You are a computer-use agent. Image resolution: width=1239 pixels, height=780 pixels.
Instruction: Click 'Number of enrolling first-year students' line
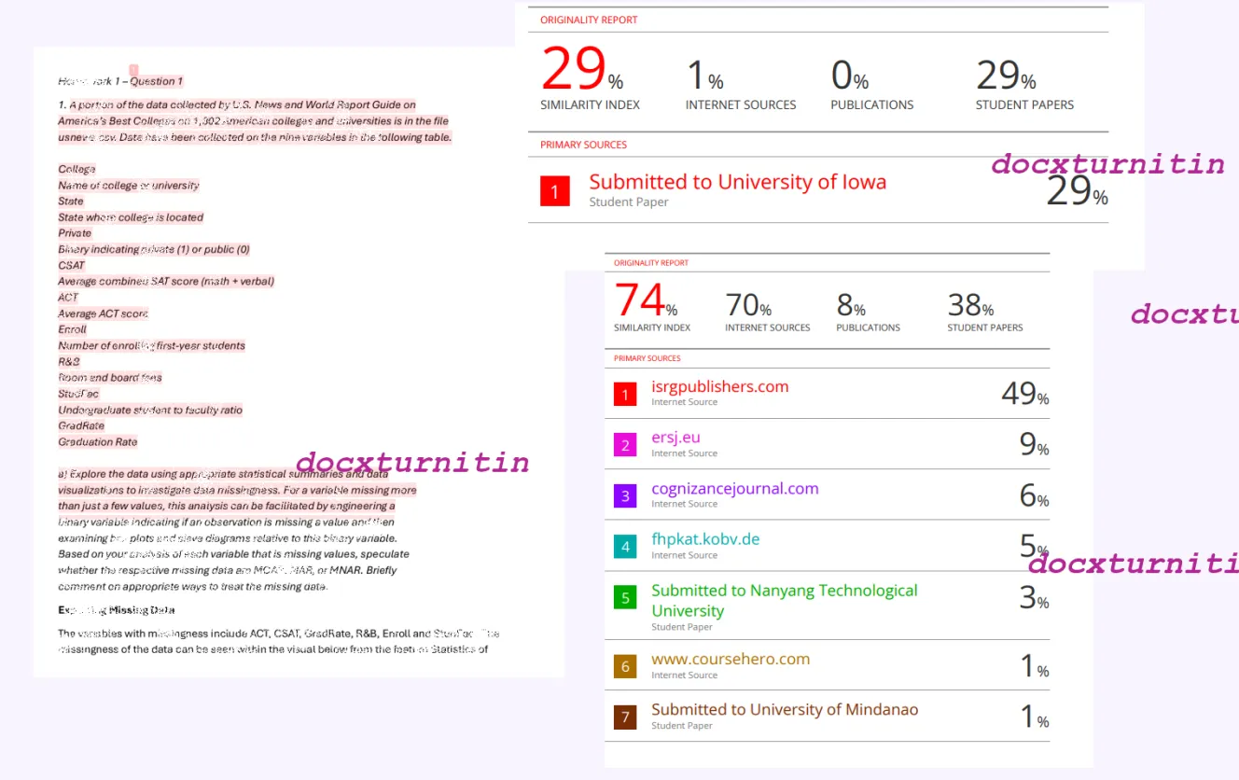coord(151,345)
